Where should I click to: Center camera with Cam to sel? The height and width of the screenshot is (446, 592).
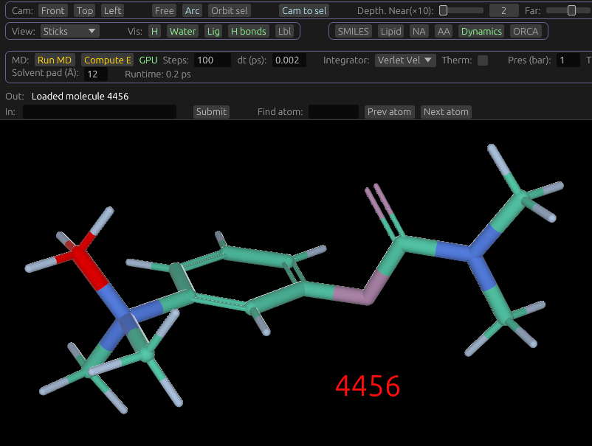coord(305,11)
